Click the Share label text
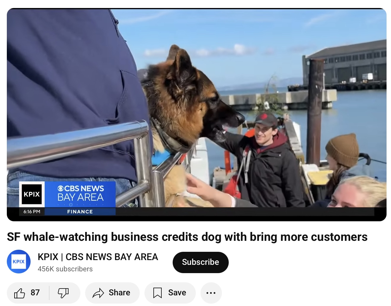 tap(119, 293)
